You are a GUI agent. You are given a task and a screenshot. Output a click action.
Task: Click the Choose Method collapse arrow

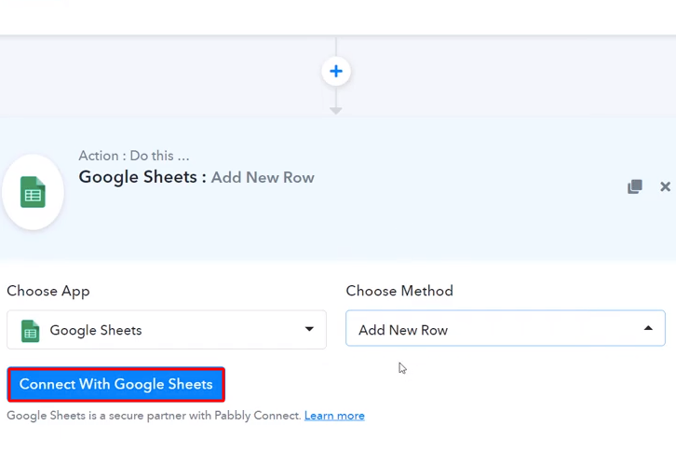point(648,328)
